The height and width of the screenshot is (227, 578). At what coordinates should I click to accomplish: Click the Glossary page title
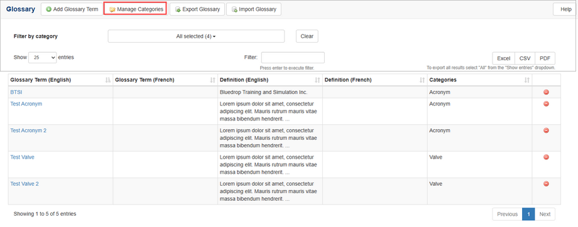click(x=21, y=9)
